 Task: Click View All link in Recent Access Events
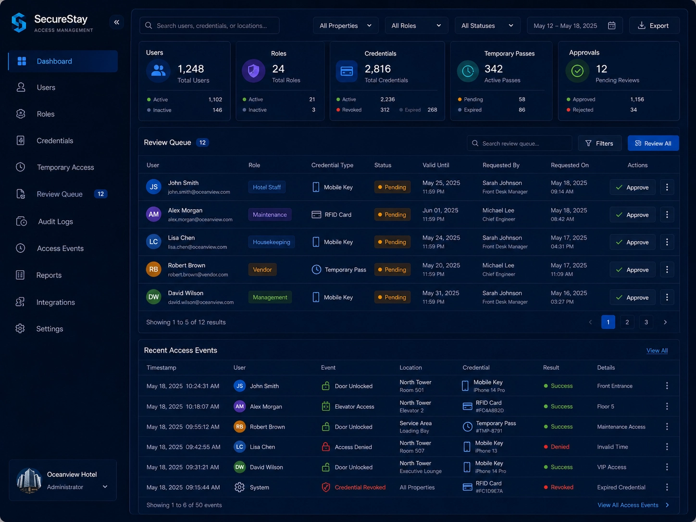point(657,350)
